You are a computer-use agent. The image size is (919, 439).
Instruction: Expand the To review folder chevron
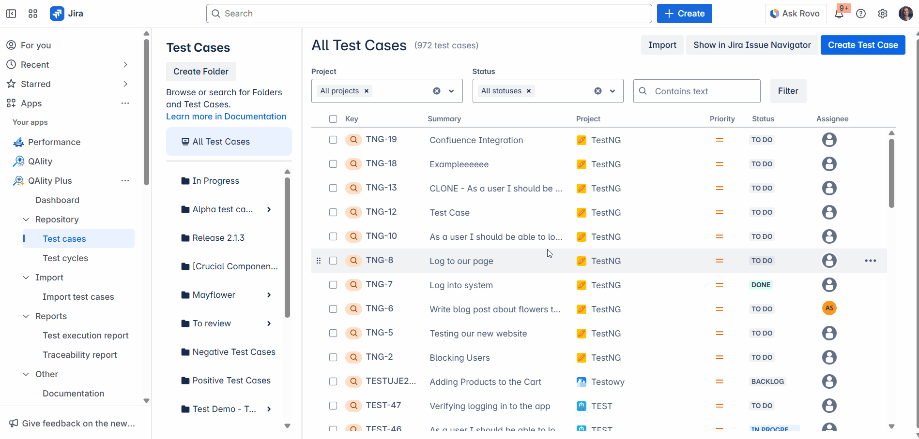[269, 323]
